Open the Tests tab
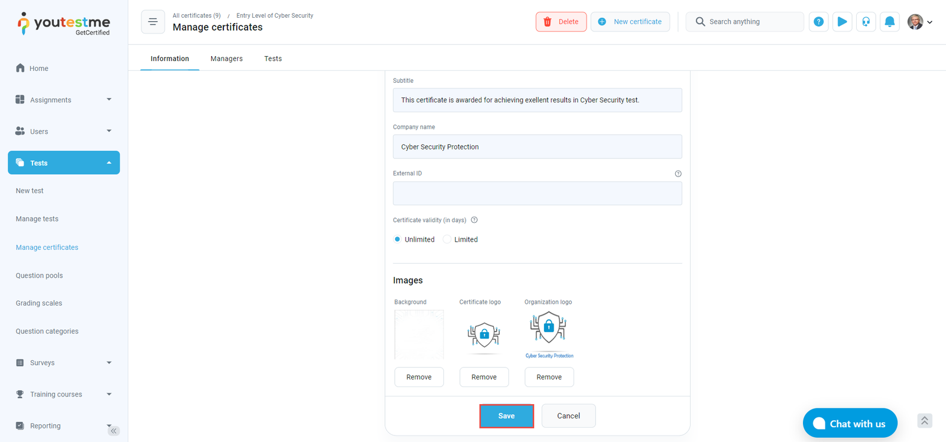The width and height of the screenshot is (946, 442). 273,58
